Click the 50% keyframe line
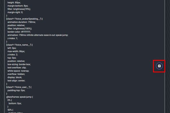Screen dimensions: 170x113 10,110
